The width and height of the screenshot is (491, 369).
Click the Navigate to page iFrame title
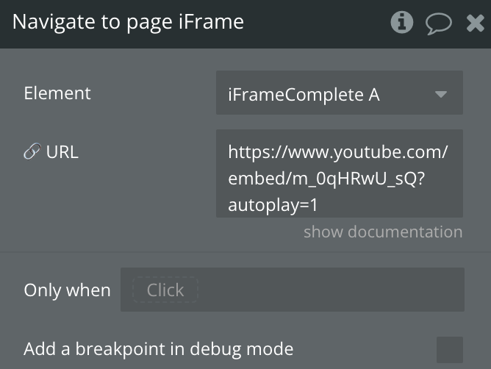tap(128, 22)
